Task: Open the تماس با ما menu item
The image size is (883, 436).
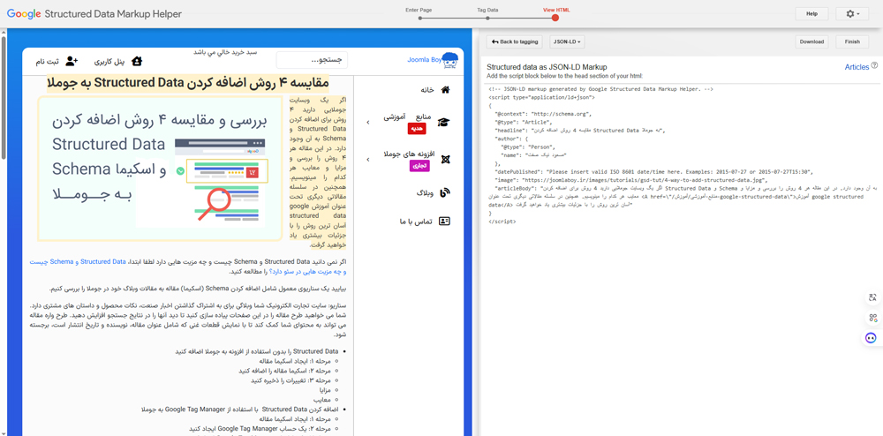Action: click(x=414, y=222)
